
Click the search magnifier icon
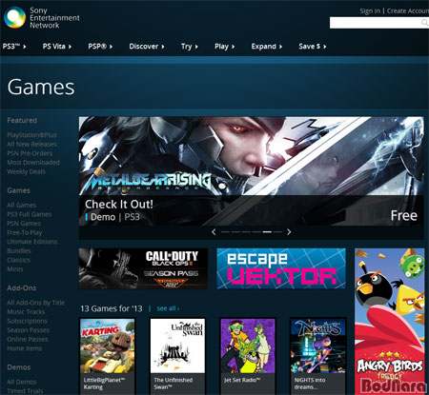tap(425, 23)
